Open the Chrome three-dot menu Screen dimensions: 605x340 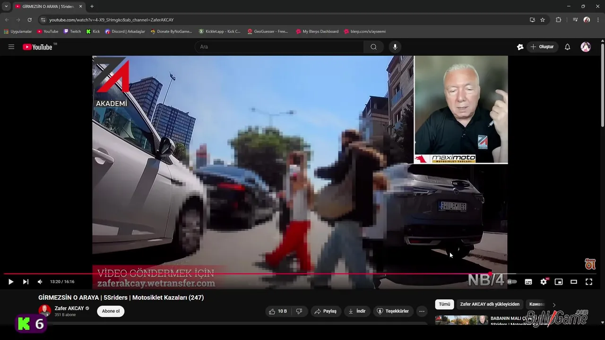coord(598,20)
